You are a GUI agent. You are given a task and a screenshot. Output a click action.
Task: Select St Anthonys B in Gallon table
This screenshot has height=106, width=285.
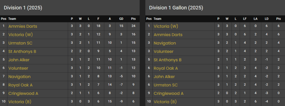coord(167,60)
